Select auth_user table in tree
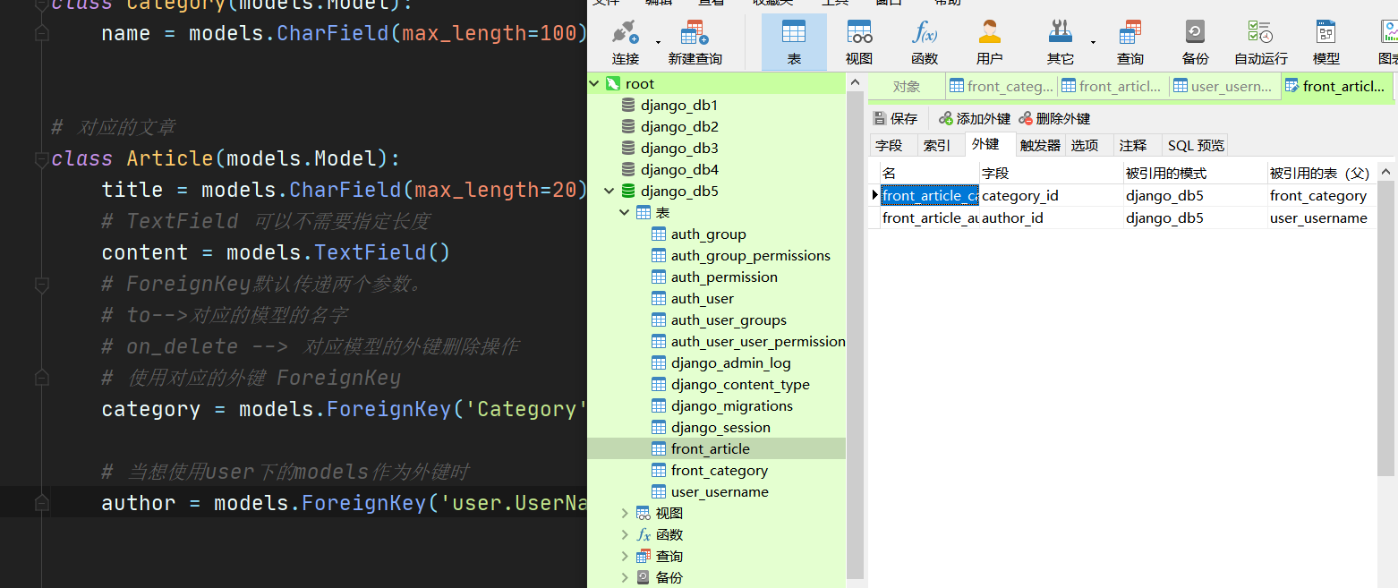The image size is (1398, 588). tap(702, 299)
